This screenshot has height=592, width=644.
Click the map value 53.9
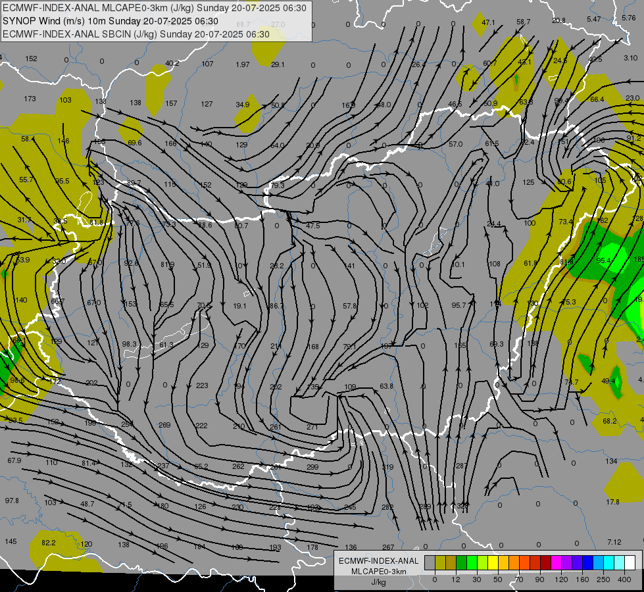(23, 260)
